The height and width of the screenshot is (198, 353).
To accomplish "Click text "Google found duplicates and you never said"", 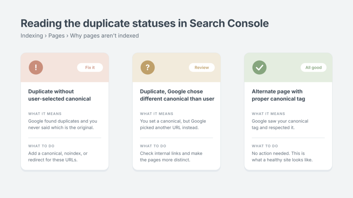I will tap(63, 124).
